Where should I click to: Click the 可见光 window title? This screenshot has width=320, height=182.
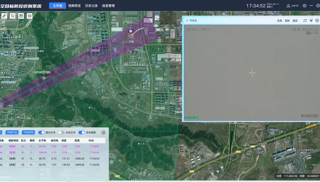tap(193, 20)
